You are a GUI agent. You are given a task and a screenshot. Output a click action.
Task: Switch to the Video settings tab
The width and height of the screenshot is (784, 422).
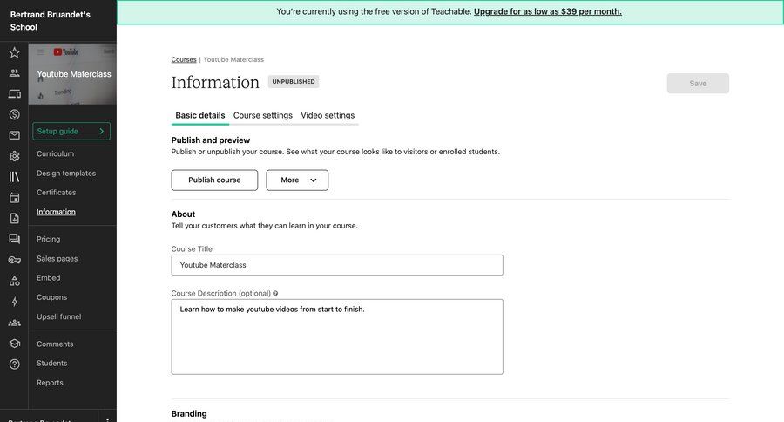(x=328, y=115)
